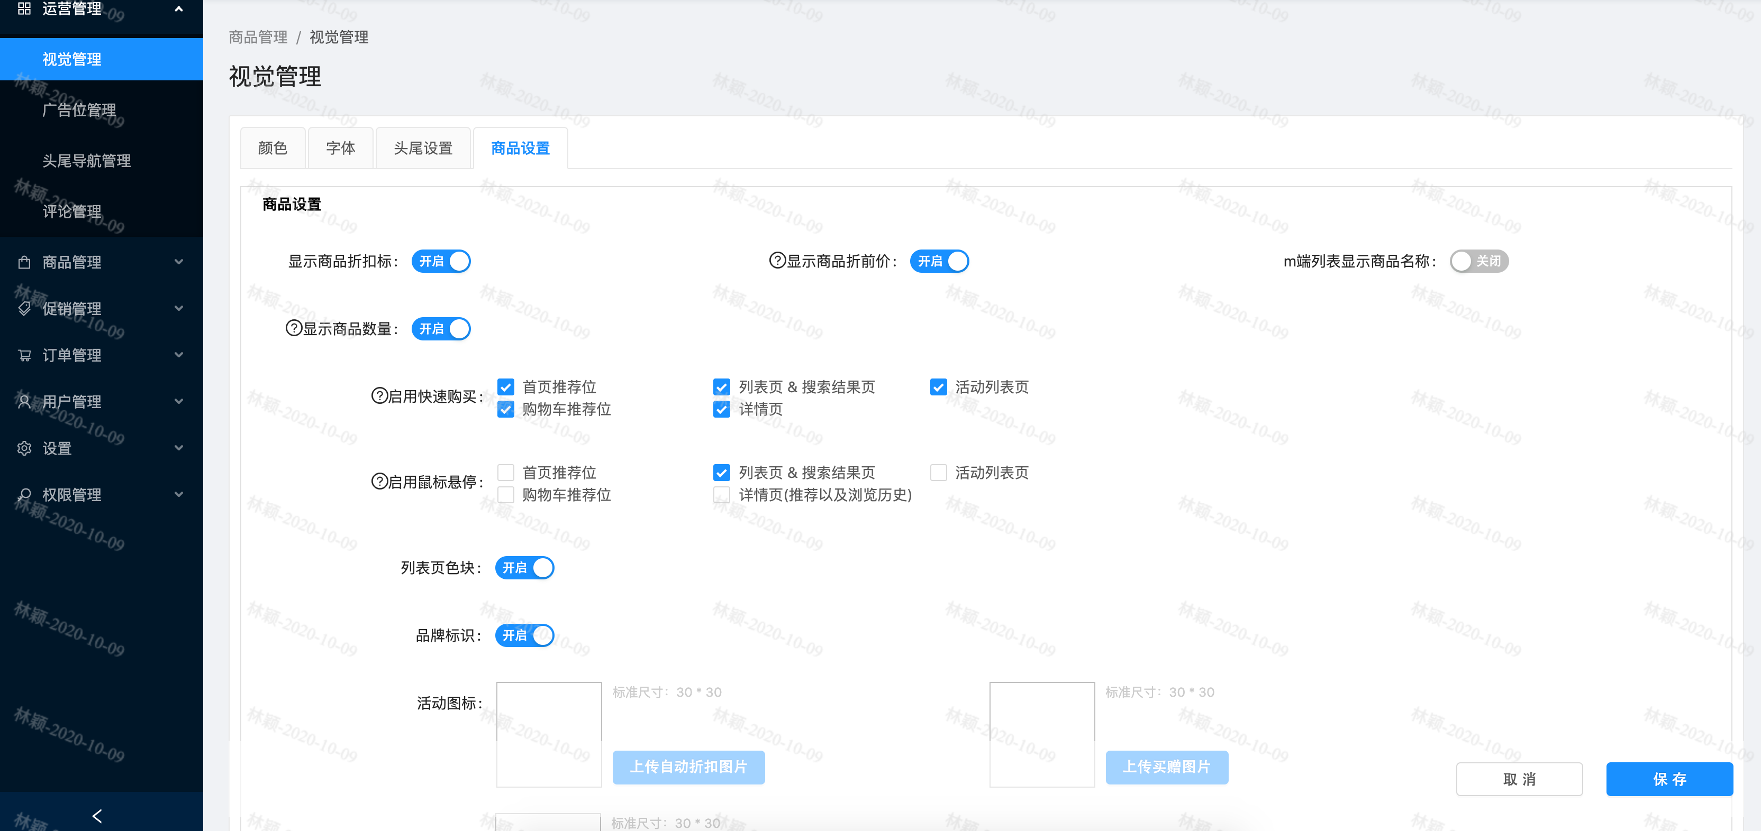Viewport: 1761px width, 831px height.
Task: Enable the m端列表显示商品名称 switch
Action: tap(1478, 261)
